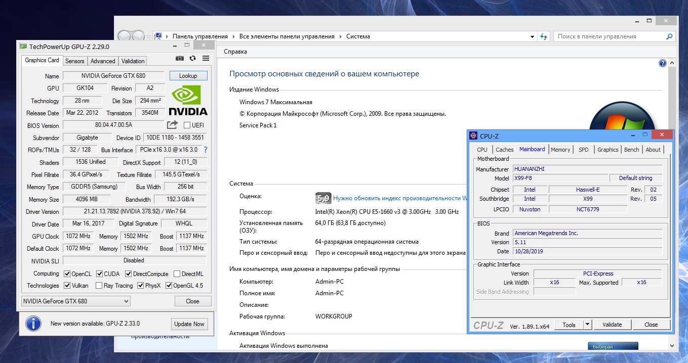Toggle the OpenCL checkbox
The width and height of the screenshot is (688, 363).
coord(67,274)
